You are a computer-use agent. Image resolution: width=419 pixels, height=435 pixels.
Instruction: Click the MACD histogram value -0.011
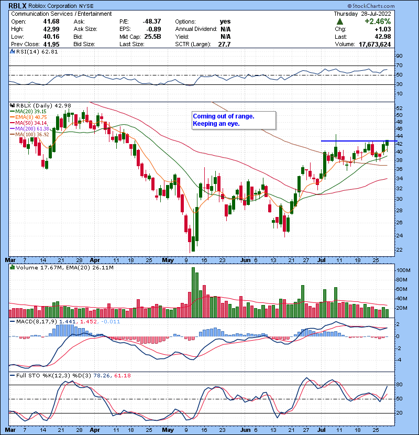point(111,322)
